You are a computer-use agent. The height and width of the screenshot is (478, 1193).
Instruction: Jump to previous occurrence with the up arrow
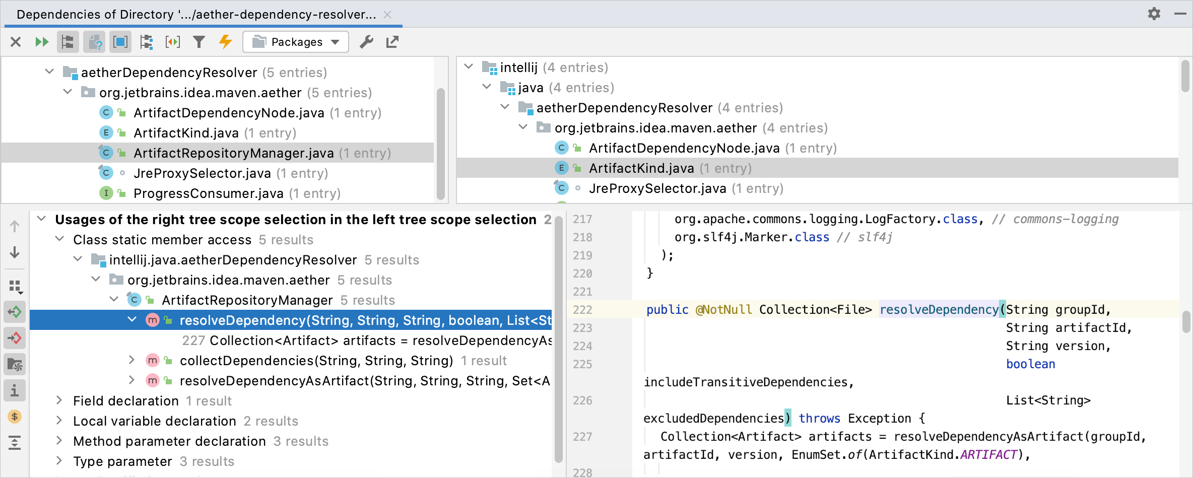(15, 226)
